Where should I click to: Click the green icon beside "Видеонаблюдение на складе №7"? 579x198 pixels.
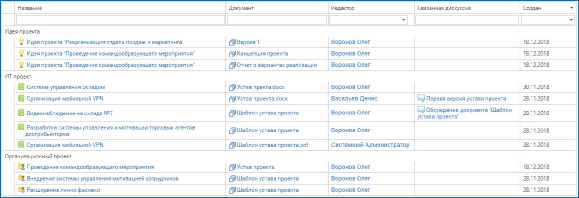point(21,113)
